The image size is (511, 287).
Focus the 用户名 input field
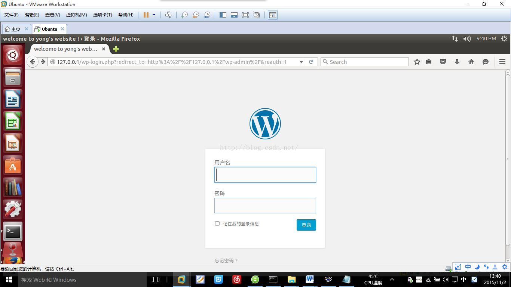tap(265, 175)
